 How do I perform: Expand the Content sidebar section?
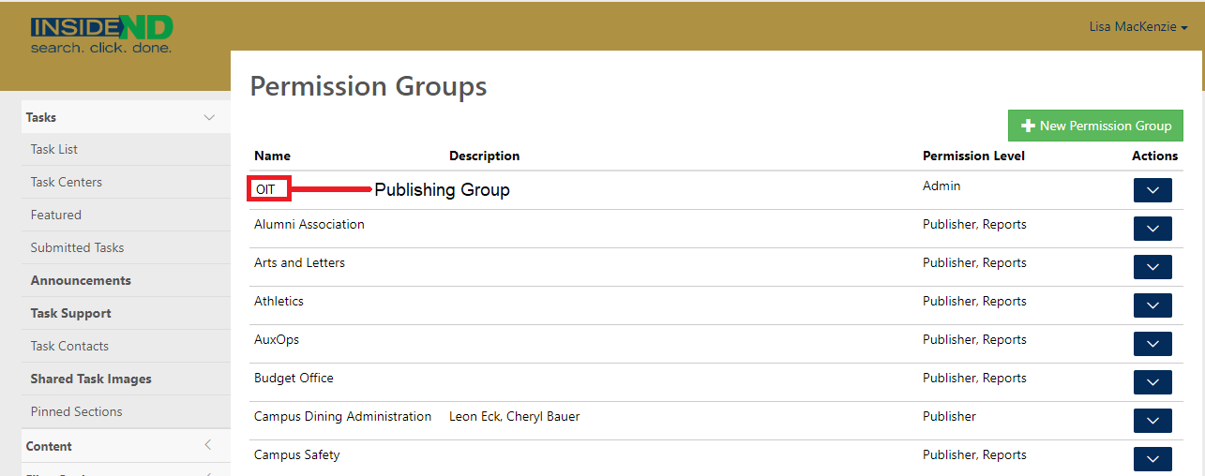(x=208, y=446)
